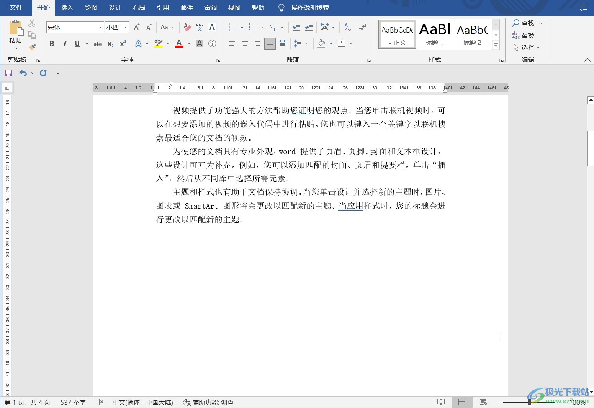Align text right
The width and height of the screenshot is (594, 408).
tap(257, 43)
